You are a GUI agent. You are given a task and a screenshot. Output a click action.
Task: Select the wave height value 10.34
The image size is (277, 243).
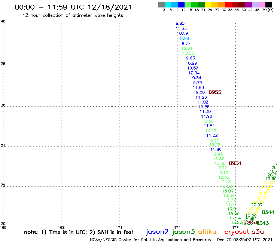pos(195,78)
